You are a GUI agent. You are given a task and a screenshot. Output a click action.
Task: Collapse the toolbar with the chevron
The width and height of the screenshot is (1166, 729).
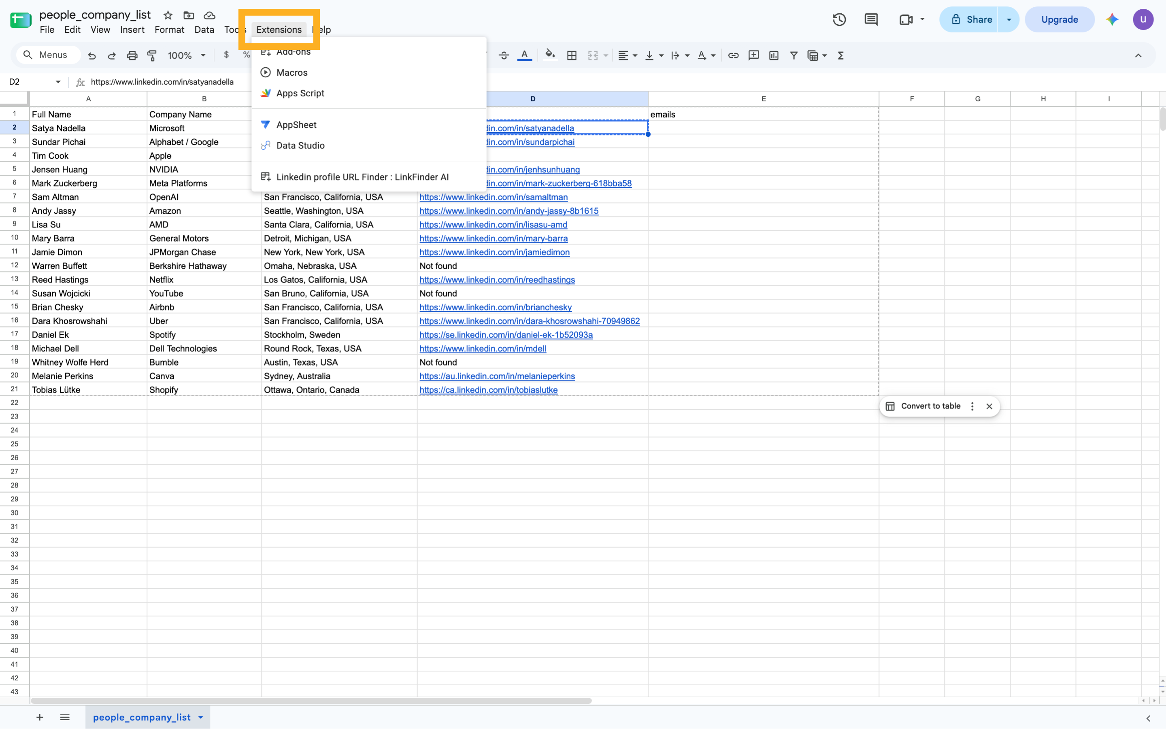[1138, 55]
